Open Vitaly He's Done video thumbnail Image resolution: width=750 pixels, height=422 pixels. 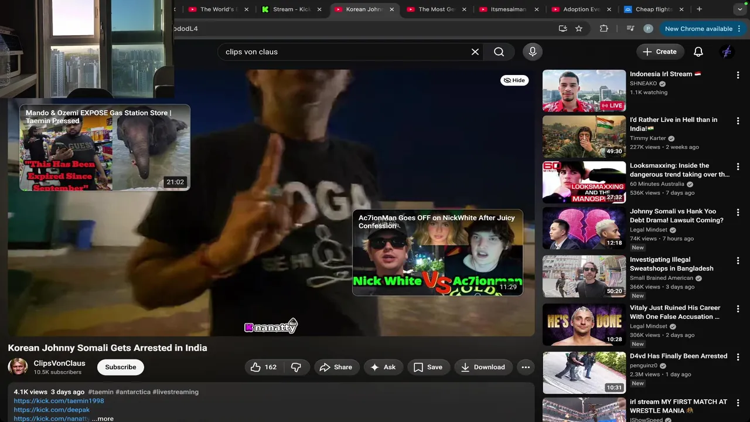584,324
